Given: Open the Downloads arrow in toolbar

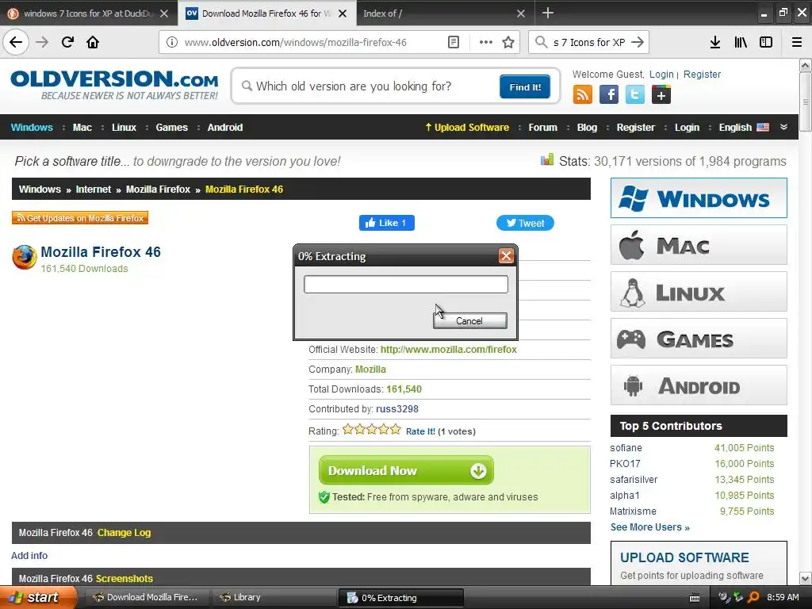Looking at the screenshot, I should pyautogui.click(x=715, y=43).
